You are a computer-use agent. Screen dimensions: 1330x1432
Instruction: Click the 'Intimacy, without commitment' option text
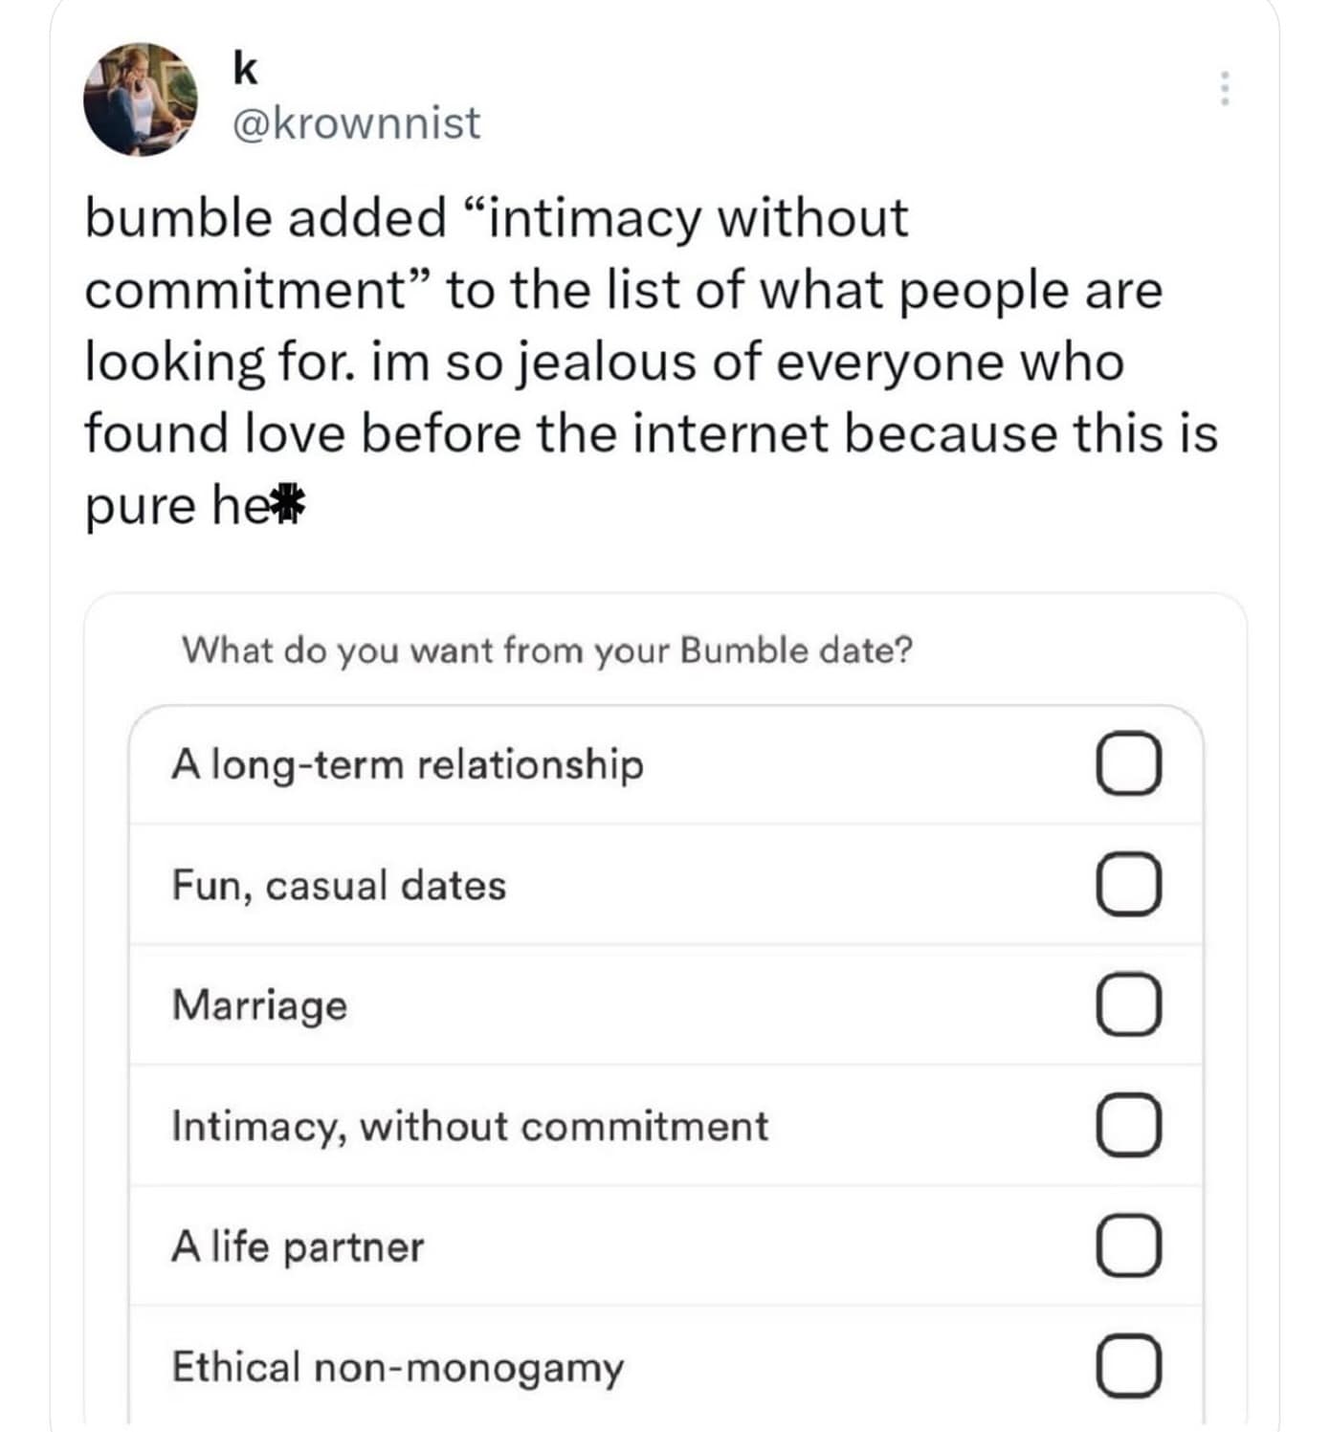(470, 1127)
